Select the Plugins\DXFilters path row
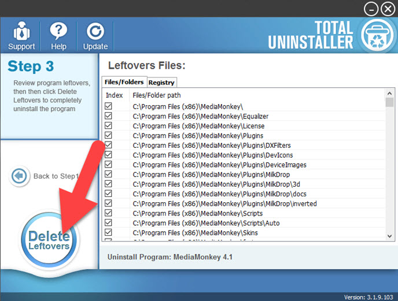 tap(212, 146)
